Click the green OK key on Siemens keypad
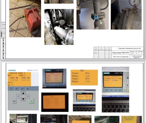Screen dimensions: 146x123 point(32,101)
